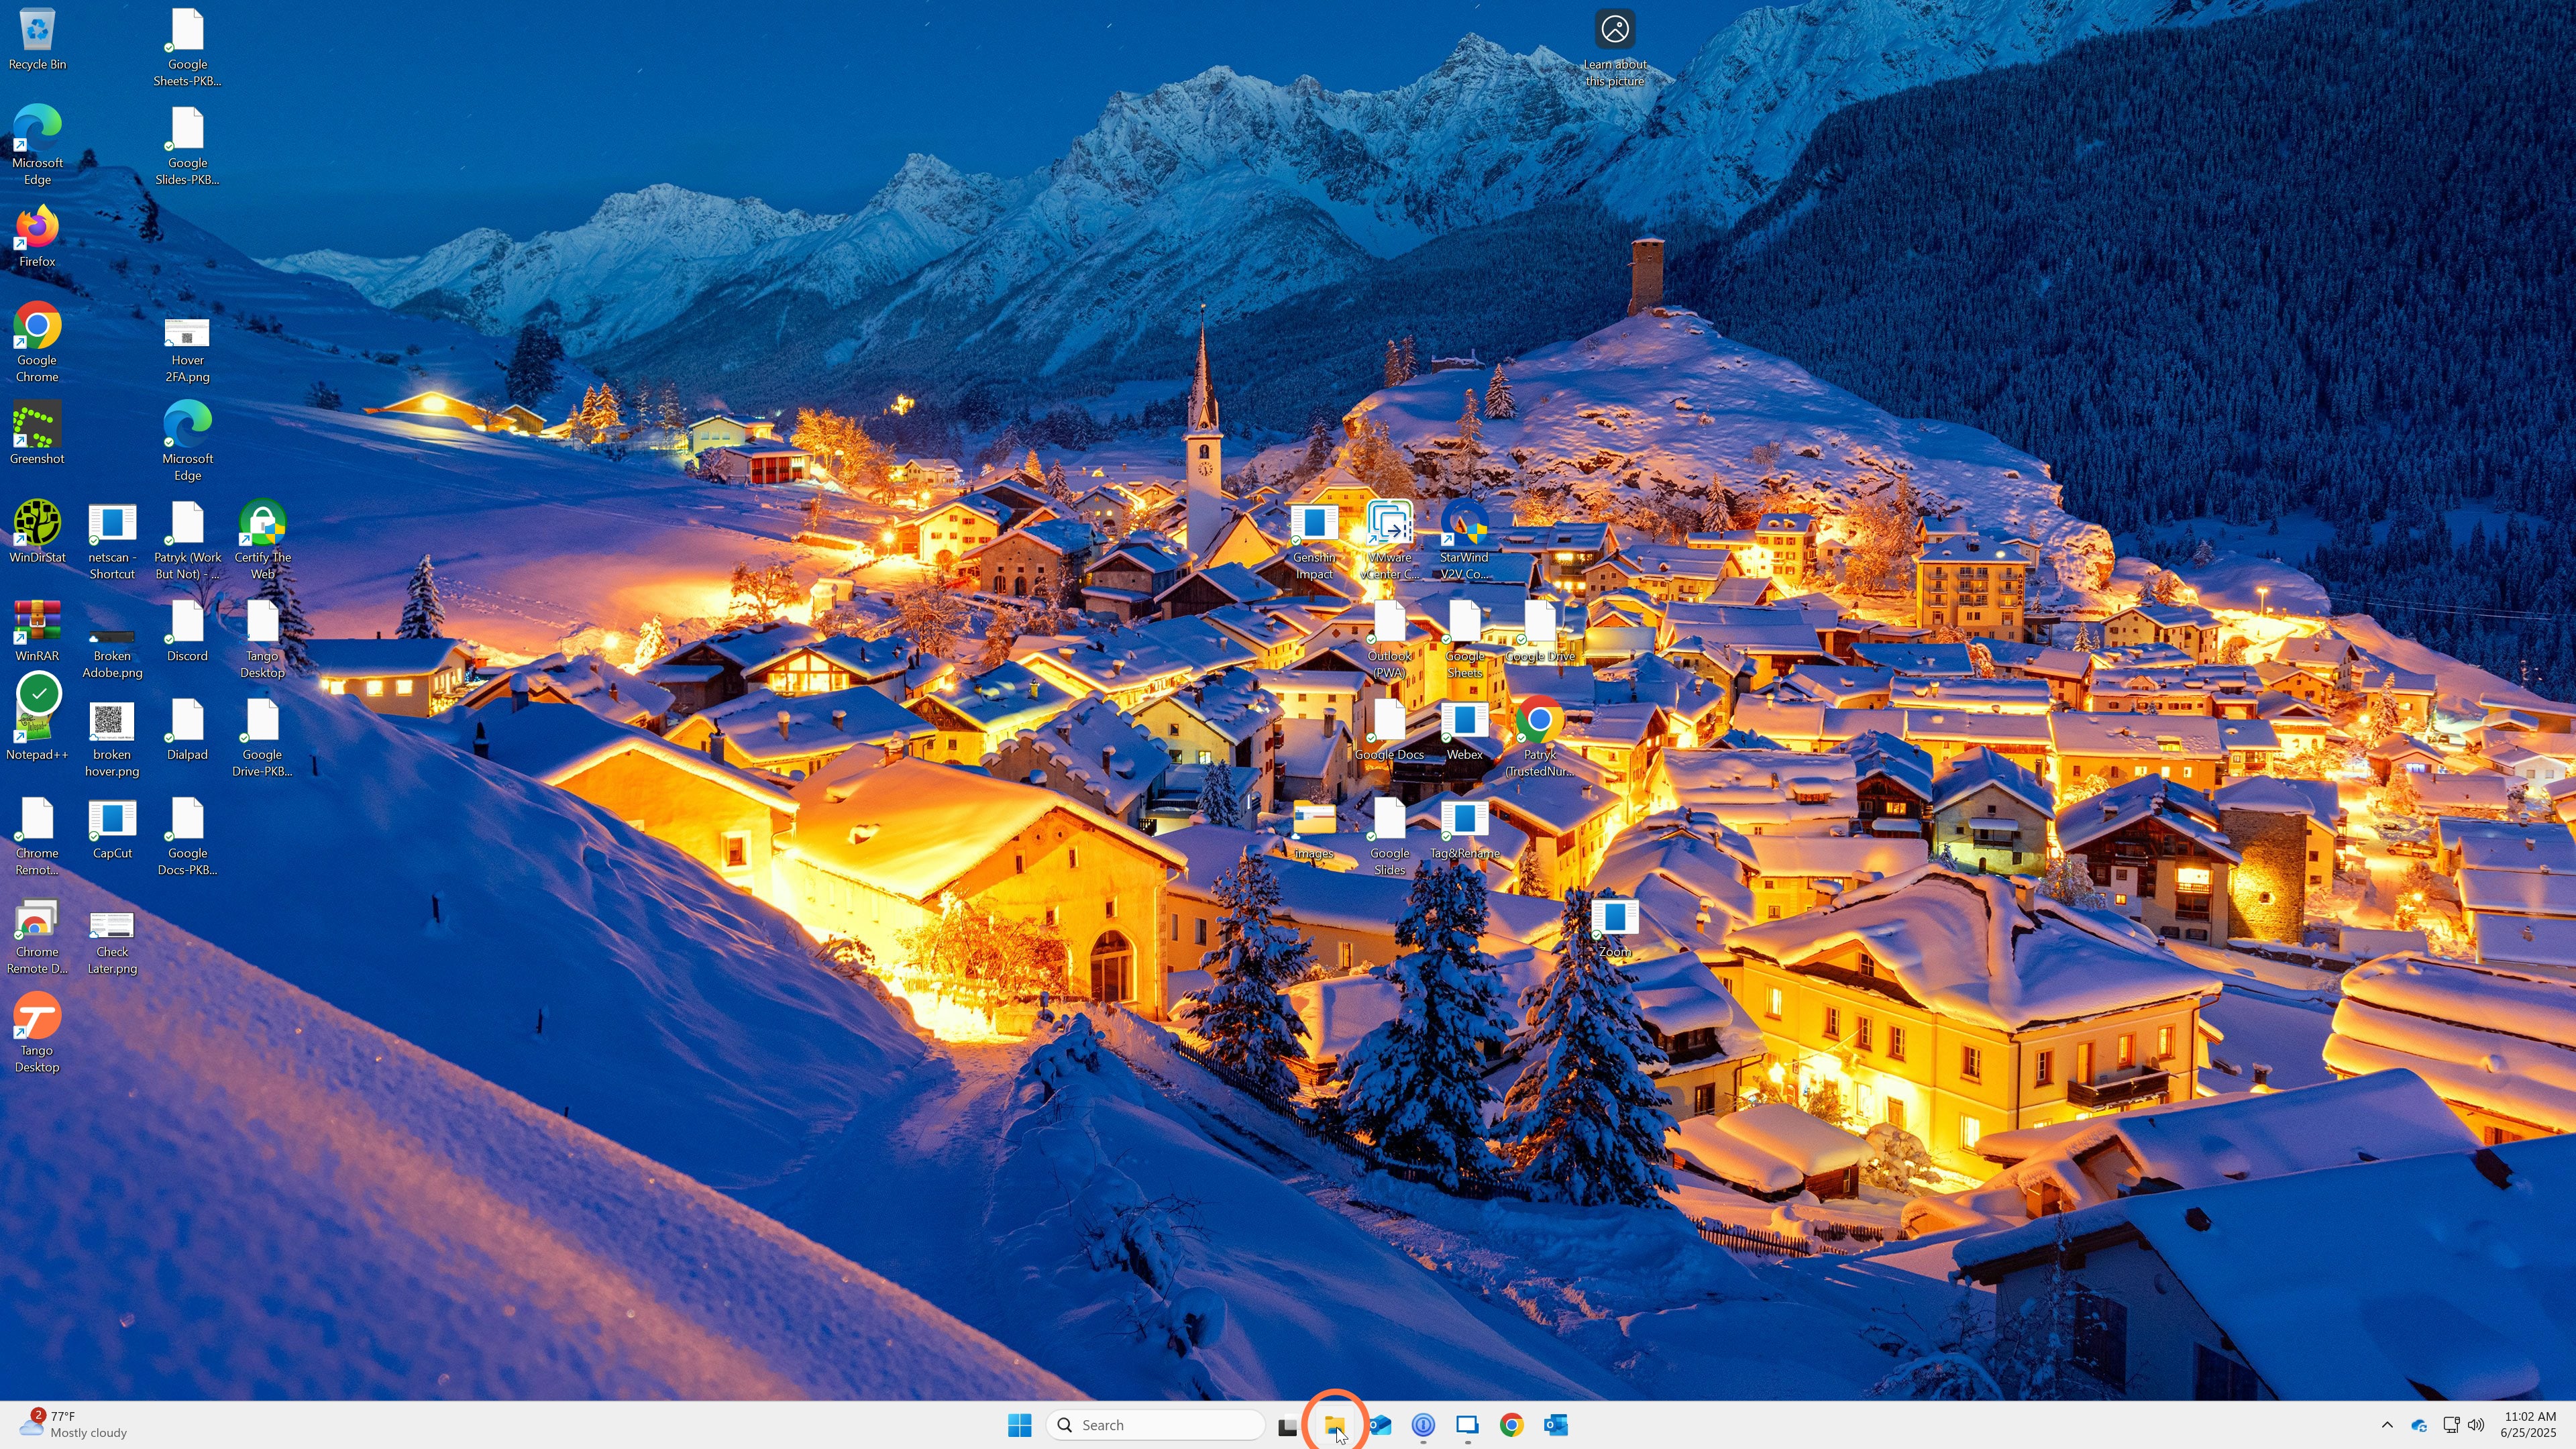Select the Check Later.png file
Image resolution: width=2576 pixels, height=1449 pixels.
pyautogui.click(x=112, y=942)
